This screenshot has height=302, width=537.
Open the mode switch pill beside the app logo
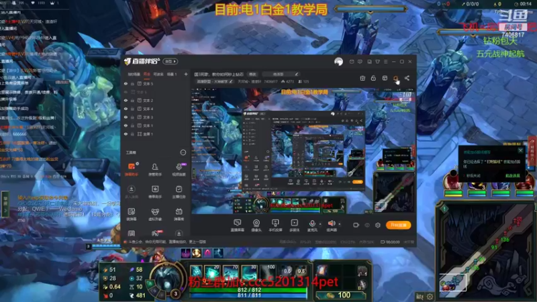(x=170, y=61)
